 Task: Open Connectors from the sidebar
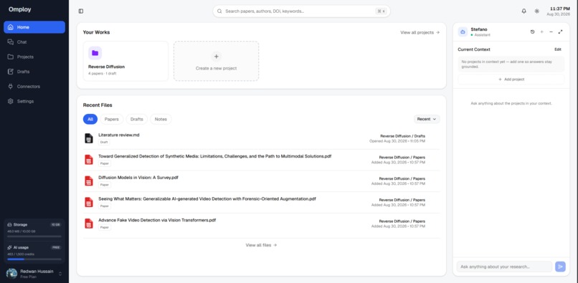(34, 86)
